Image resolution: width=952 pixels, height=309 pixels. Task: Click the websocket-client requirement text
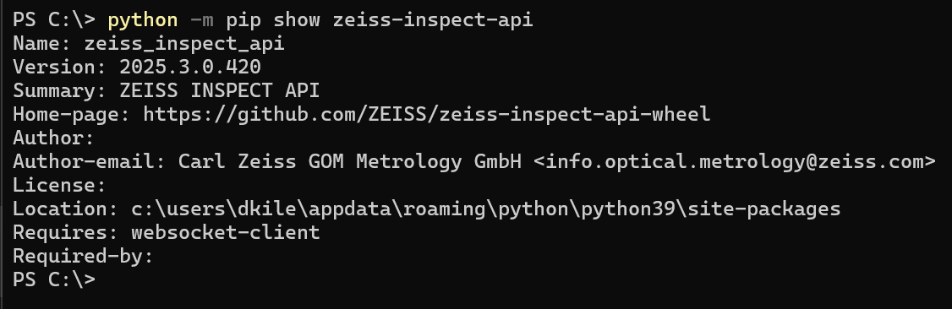tap(225, 232)
